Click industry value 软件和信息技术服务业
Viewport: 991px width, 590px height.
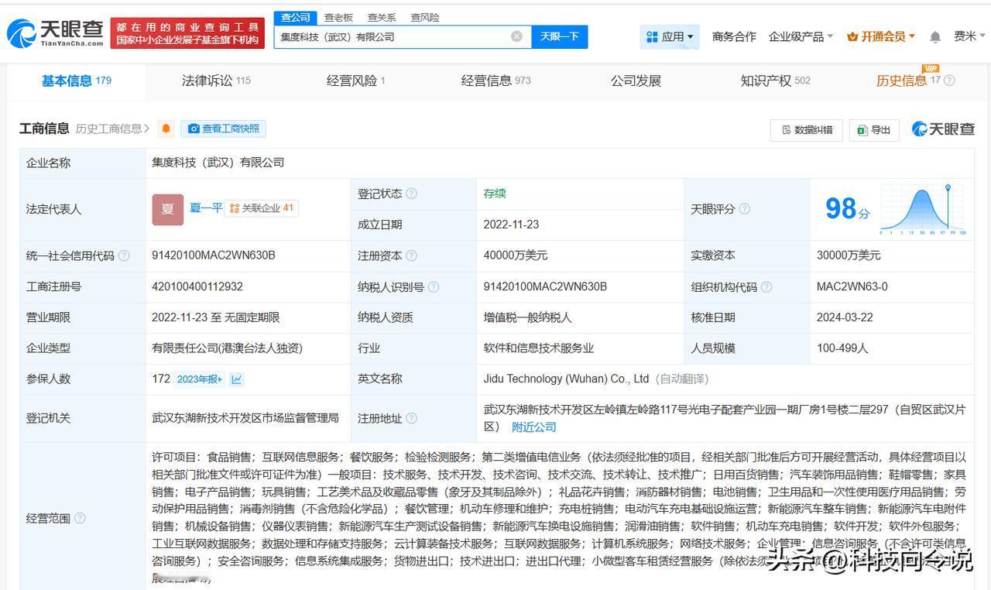[x=539, y=348]
